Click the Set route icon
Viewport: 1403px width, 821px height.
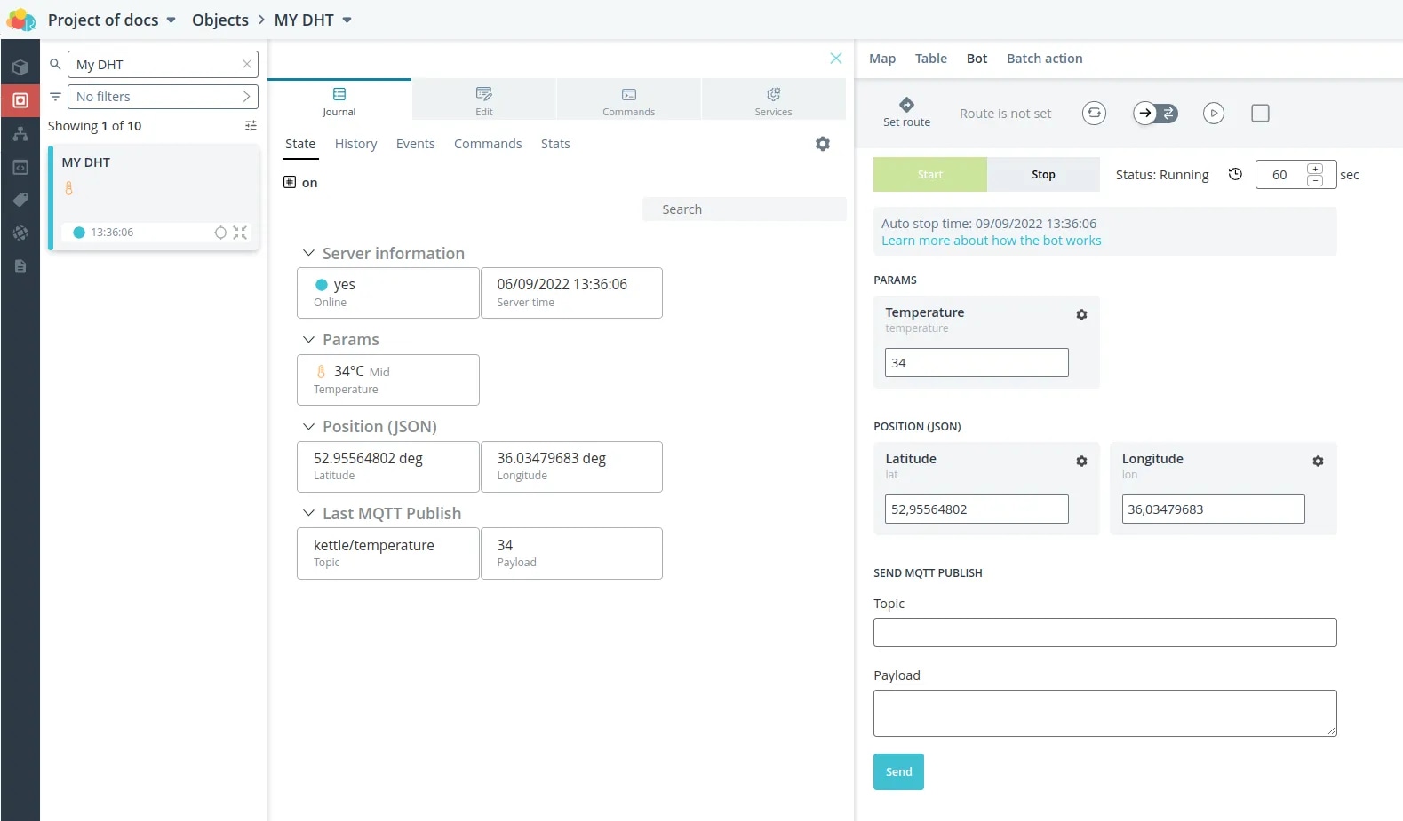[x=906, y=105]
